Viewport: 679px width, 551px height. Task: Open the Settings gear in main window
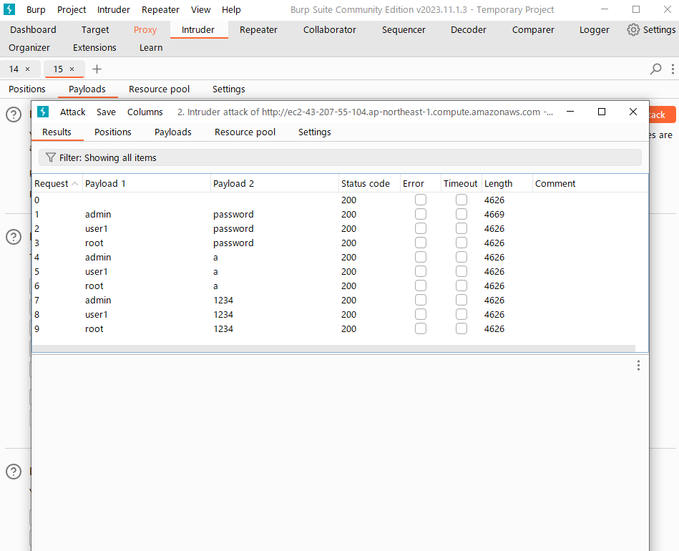point(651,29)
